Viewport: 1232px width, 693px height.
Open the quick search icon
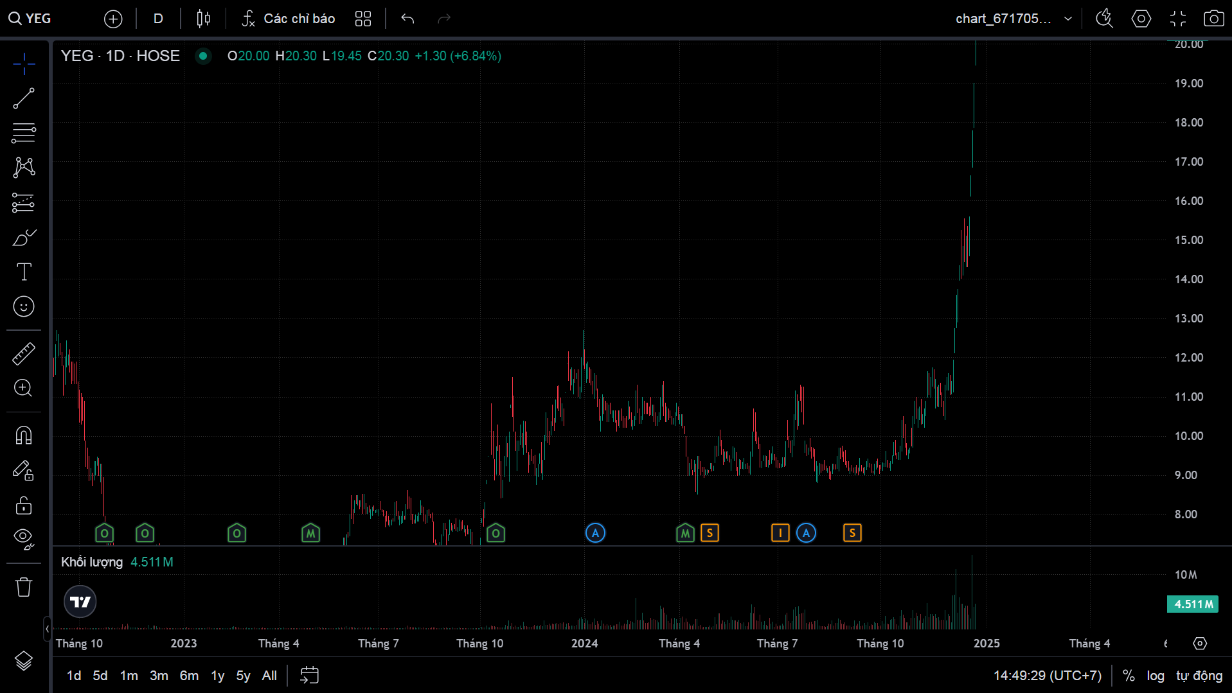[x=1105, y=19]
